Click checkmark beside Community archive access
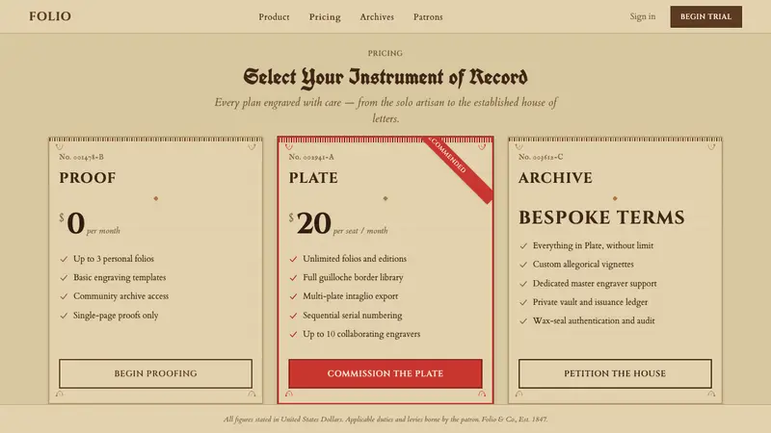771x433 pixels. pos(64,296)
